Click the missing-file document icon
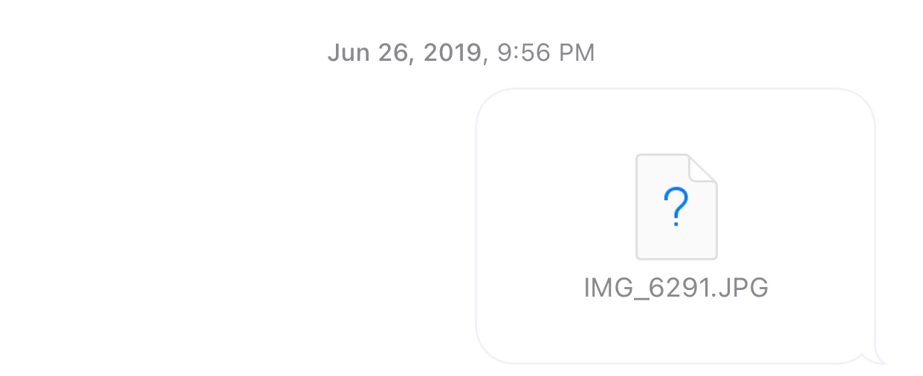 pos(676,207)
